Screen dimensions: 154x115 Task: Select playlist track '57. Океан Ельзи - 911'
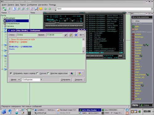click(104, 53)
